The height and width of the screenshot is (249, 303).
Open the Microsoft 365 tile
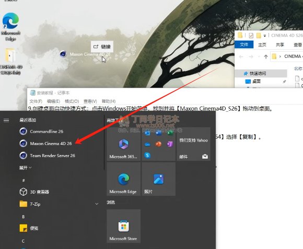click(123, 144)
